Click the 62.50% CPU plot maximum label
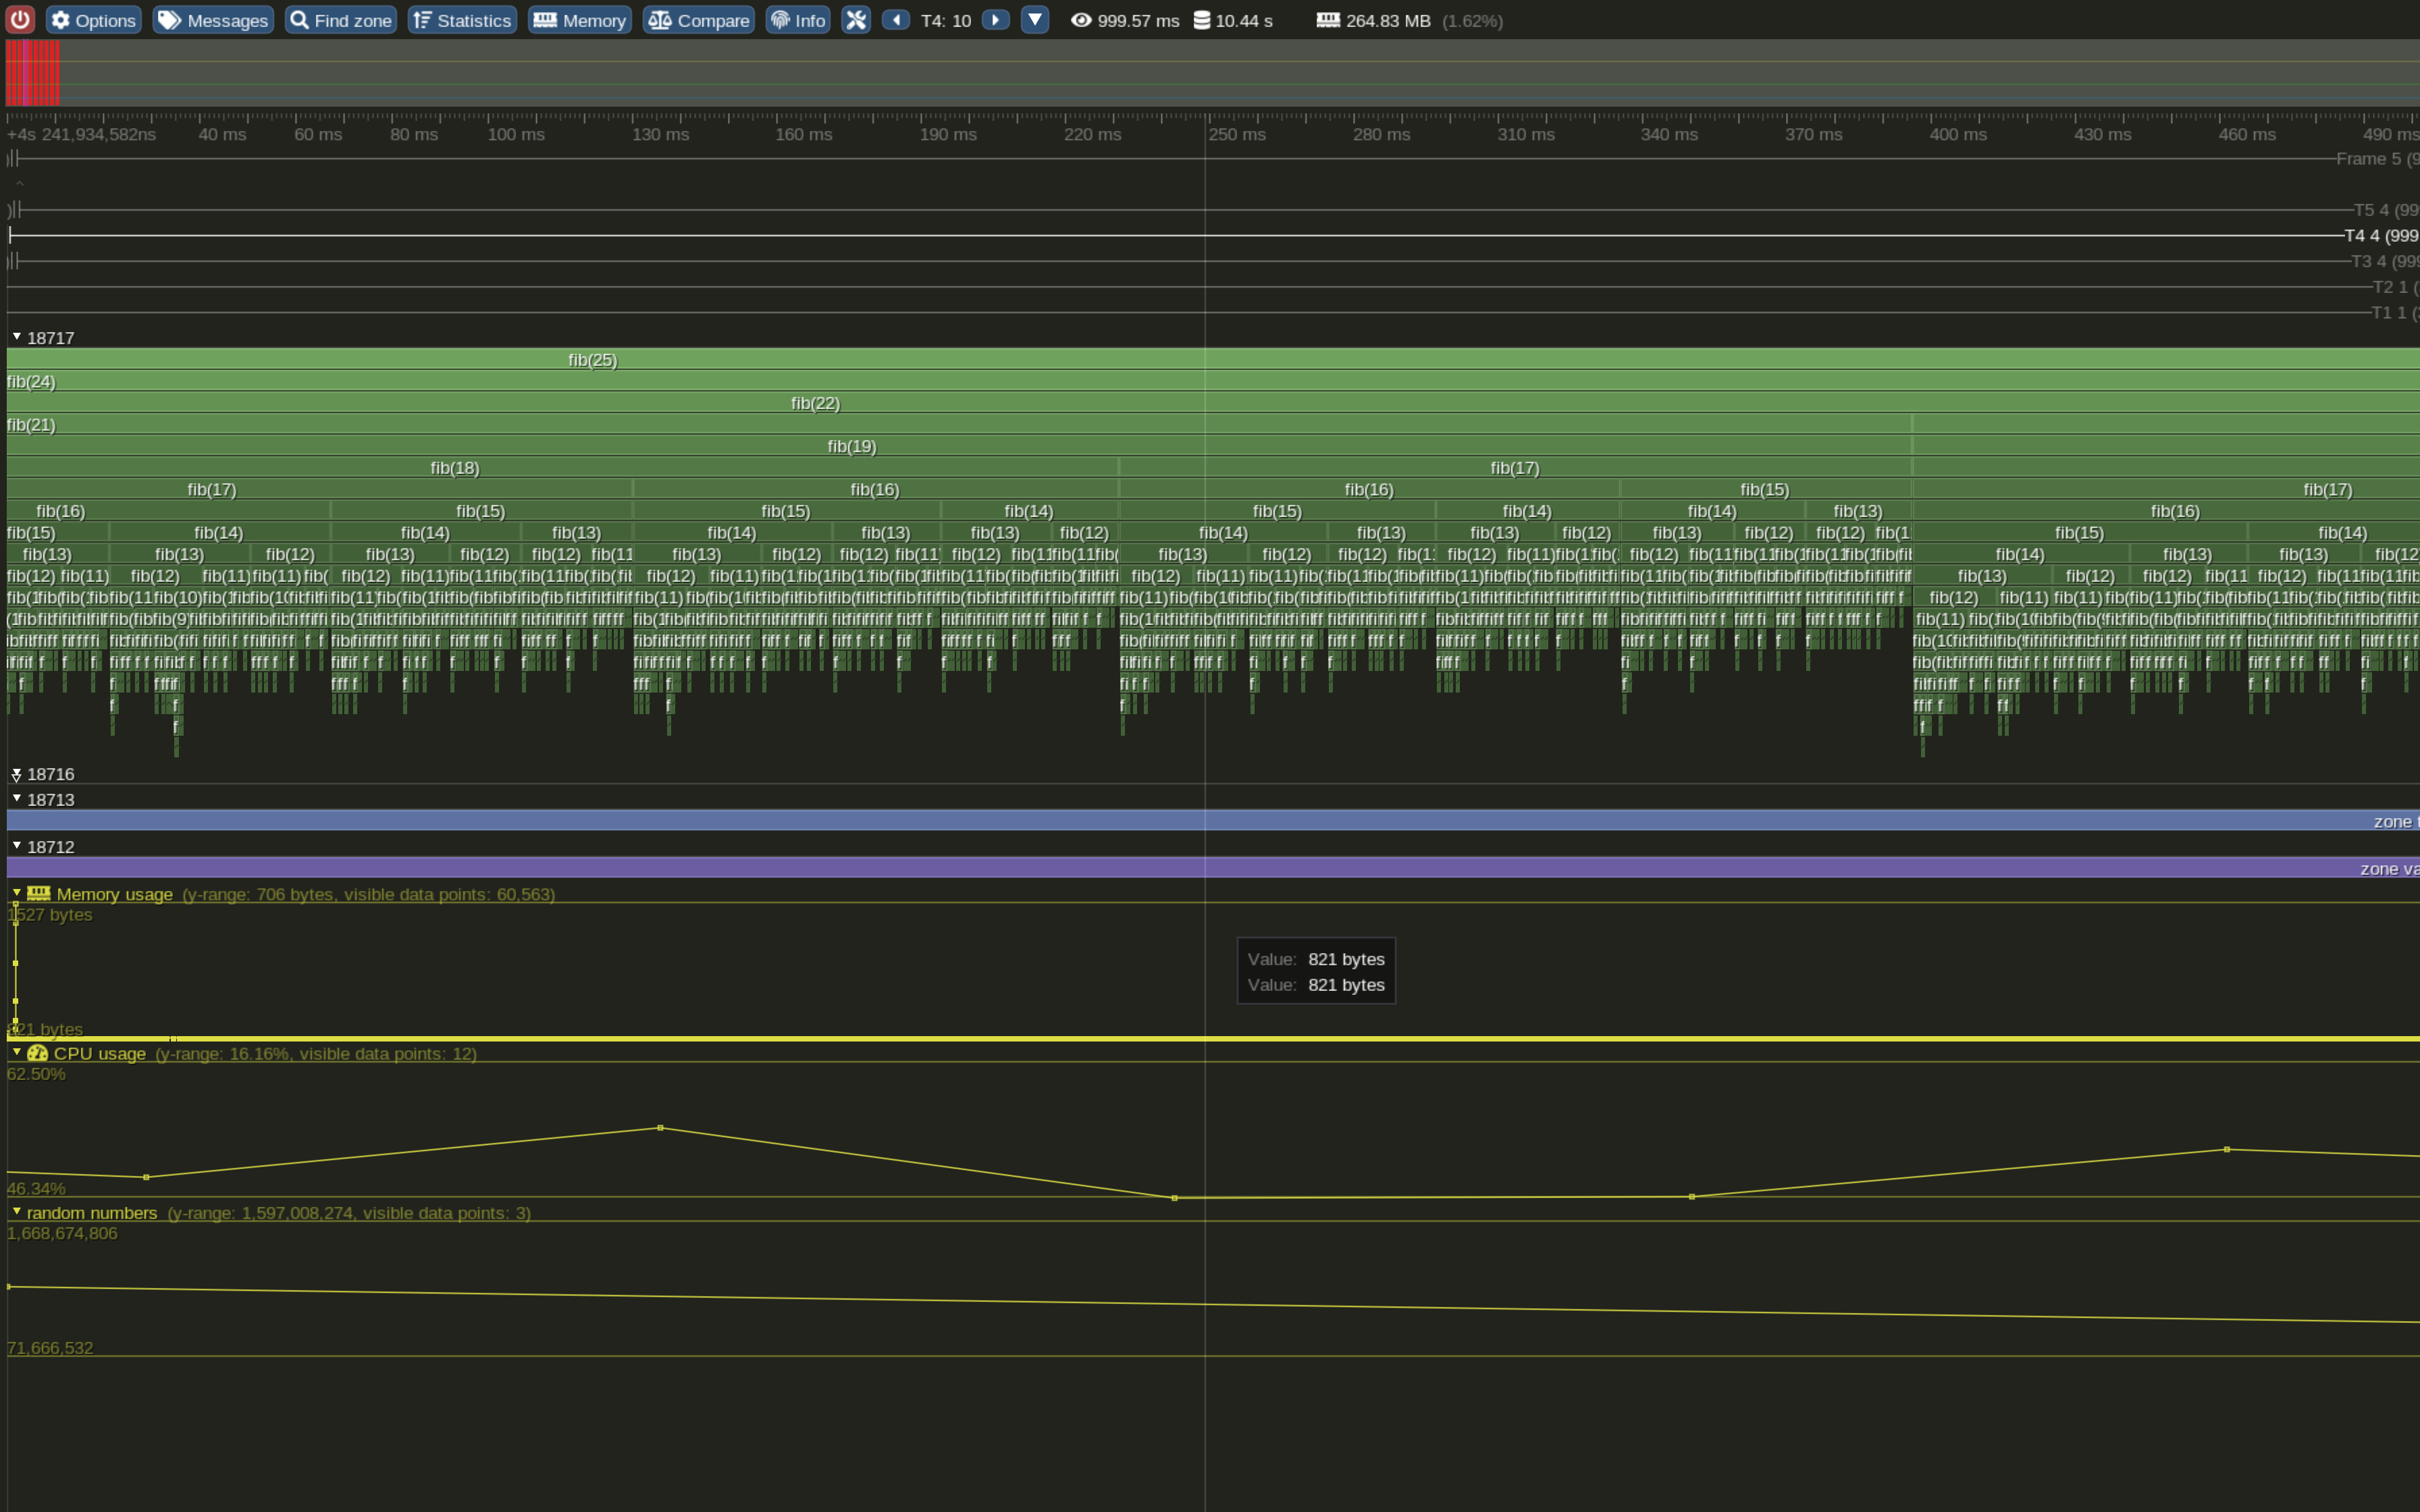The height and width of the screenshot is (1512, 2420). click(x=36, y=1074)
